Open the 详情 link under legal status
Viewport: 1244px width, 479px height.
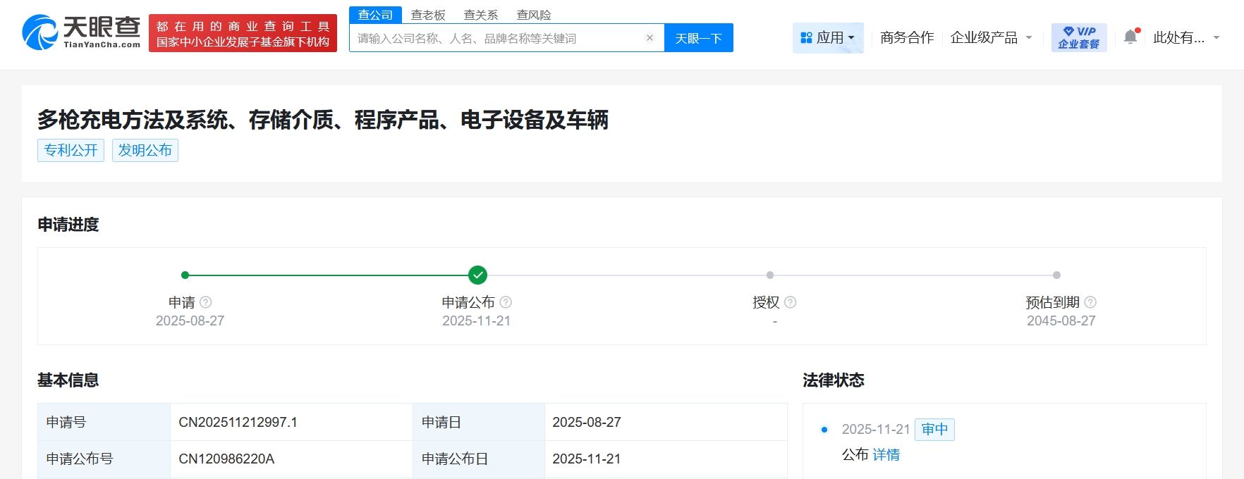(886, 454)
